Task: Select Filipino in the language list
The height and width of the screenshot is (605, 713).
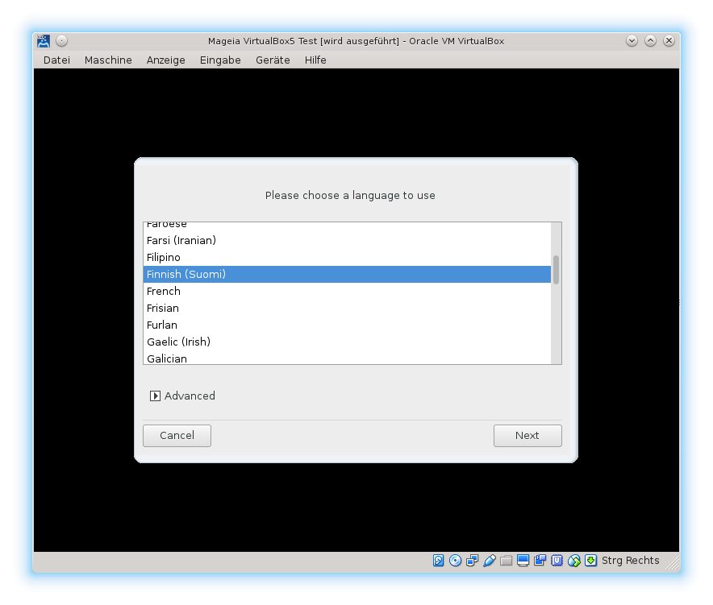Action: [x=347, y=258]
